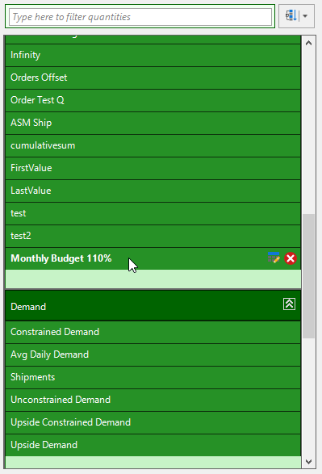Open the sort options dropdown arrow
The height and width of the screenshot is (474, 322).
(305, 16)
